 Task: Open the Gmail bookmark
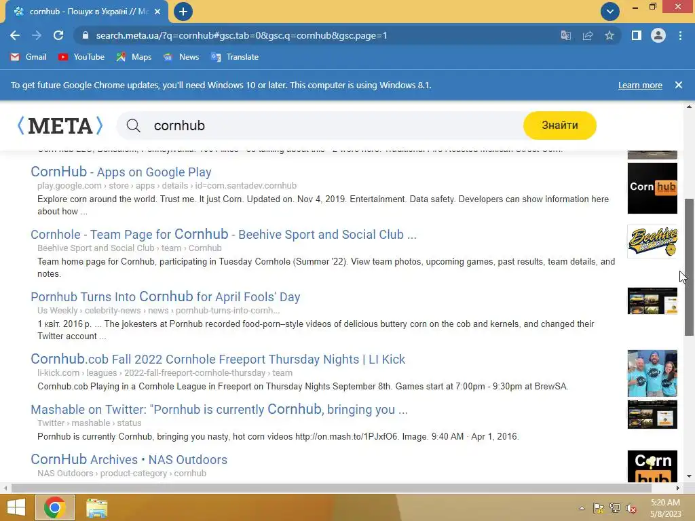pos(29,57)
